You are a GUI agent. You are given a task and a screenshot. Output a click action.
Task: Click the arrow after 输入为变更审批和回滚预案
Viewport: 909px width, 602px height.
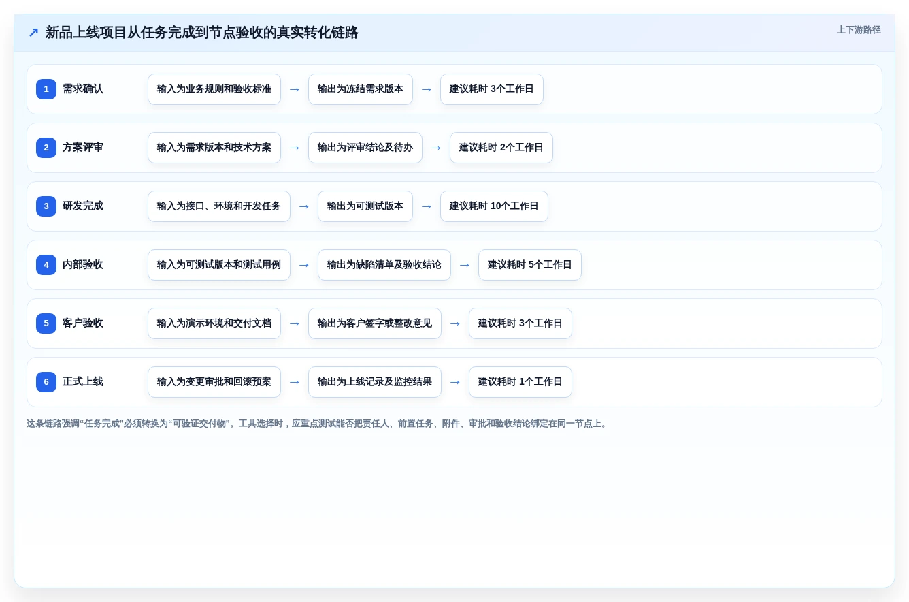[x=295, y=382]
